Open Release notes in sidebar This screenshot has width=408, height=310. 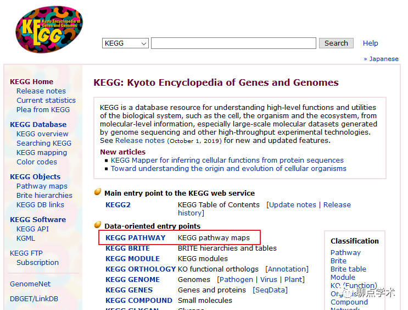click(41, 91)
